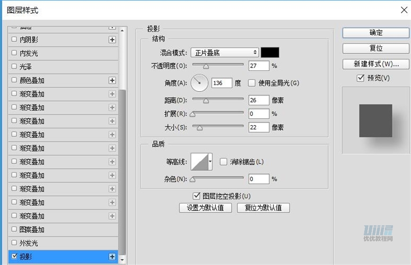Click the 设置为默认值 button

pos(205,208)
